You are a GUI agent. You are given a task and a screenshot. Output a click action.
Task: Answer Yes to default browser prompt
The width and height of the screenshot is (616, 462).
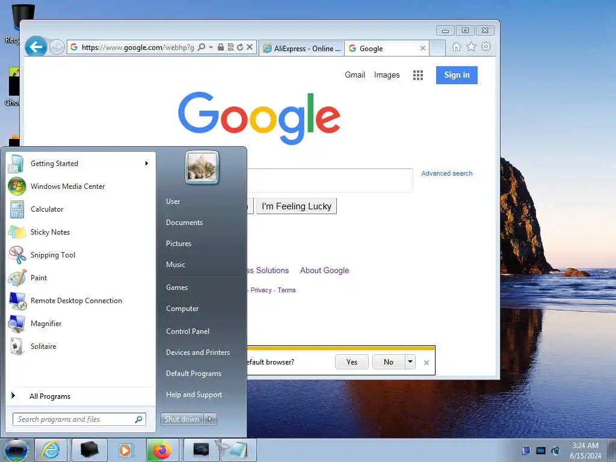click(x=352, y=362)
